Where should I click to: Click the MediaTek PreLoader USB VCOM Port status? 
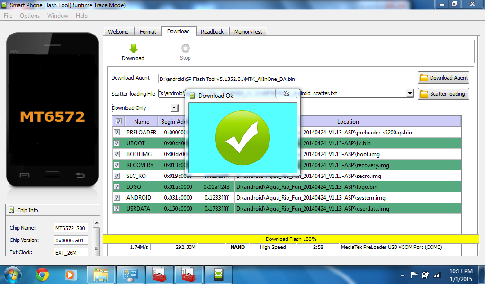(x=392, y=247)
